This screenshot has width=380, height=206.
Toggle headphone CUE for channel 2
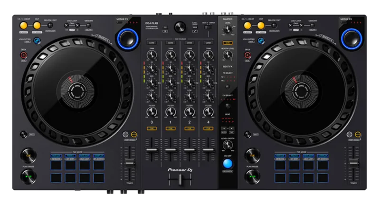point(189,128)
